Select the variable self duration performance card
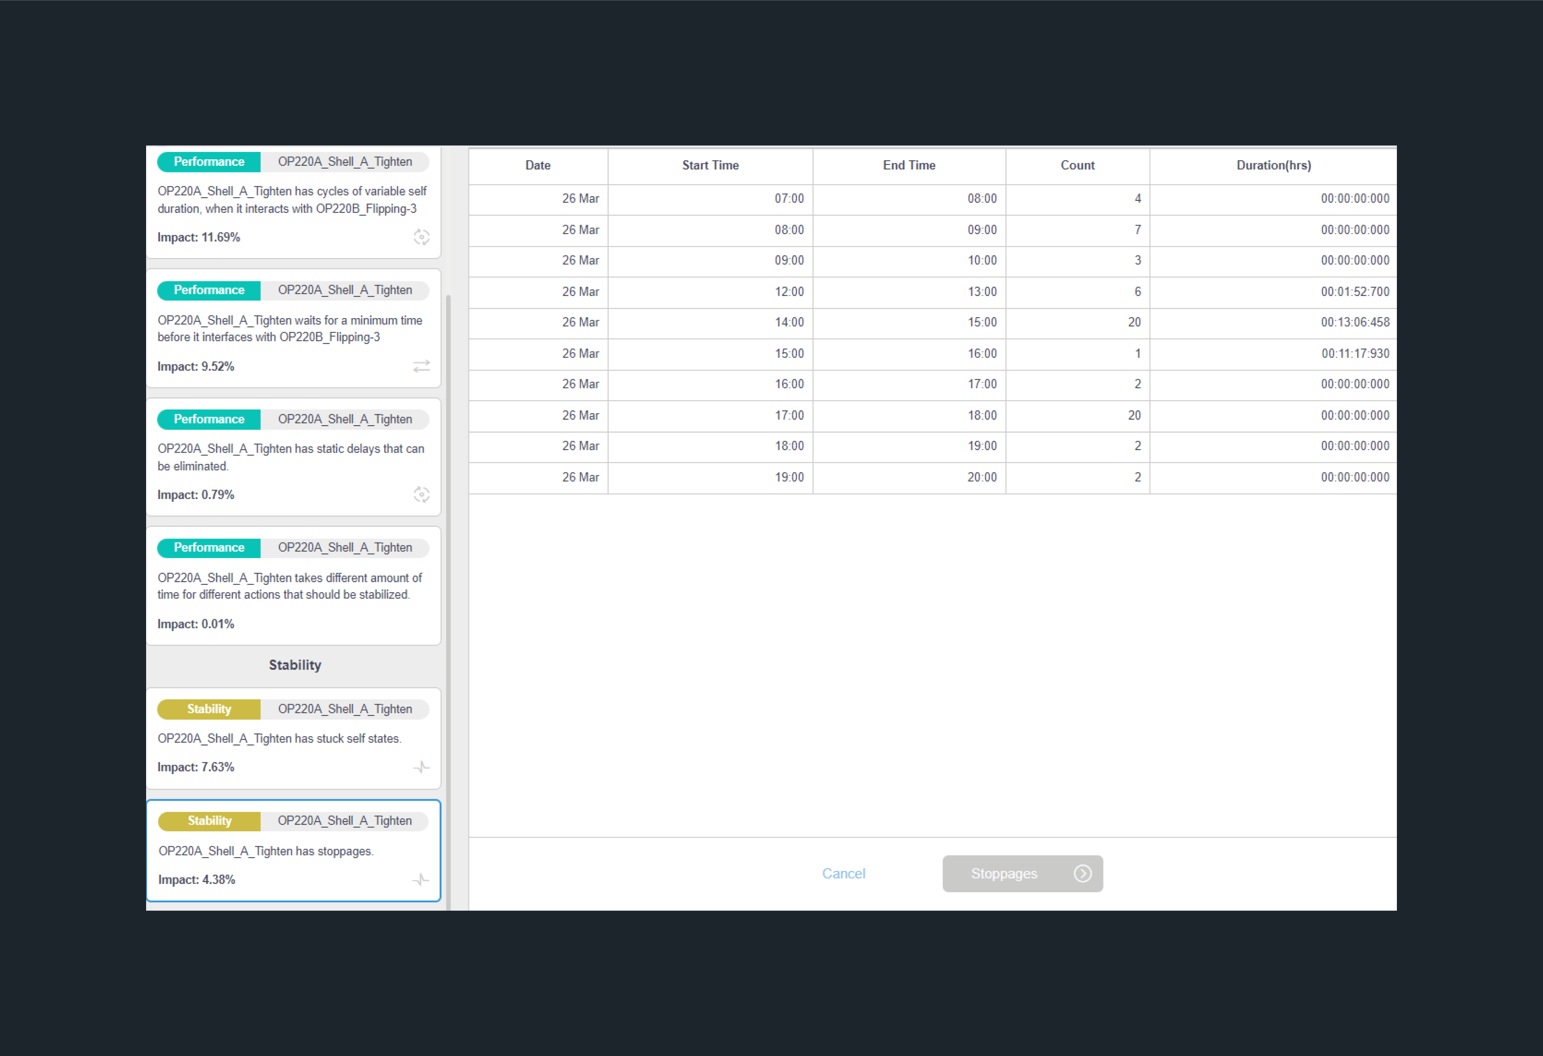Viewport: 1543px width, 1056px height. point(293,202)
